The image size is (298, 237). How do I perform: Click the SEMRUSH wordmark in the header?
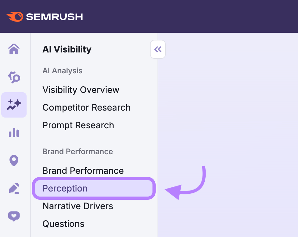(x=54, y=16)
